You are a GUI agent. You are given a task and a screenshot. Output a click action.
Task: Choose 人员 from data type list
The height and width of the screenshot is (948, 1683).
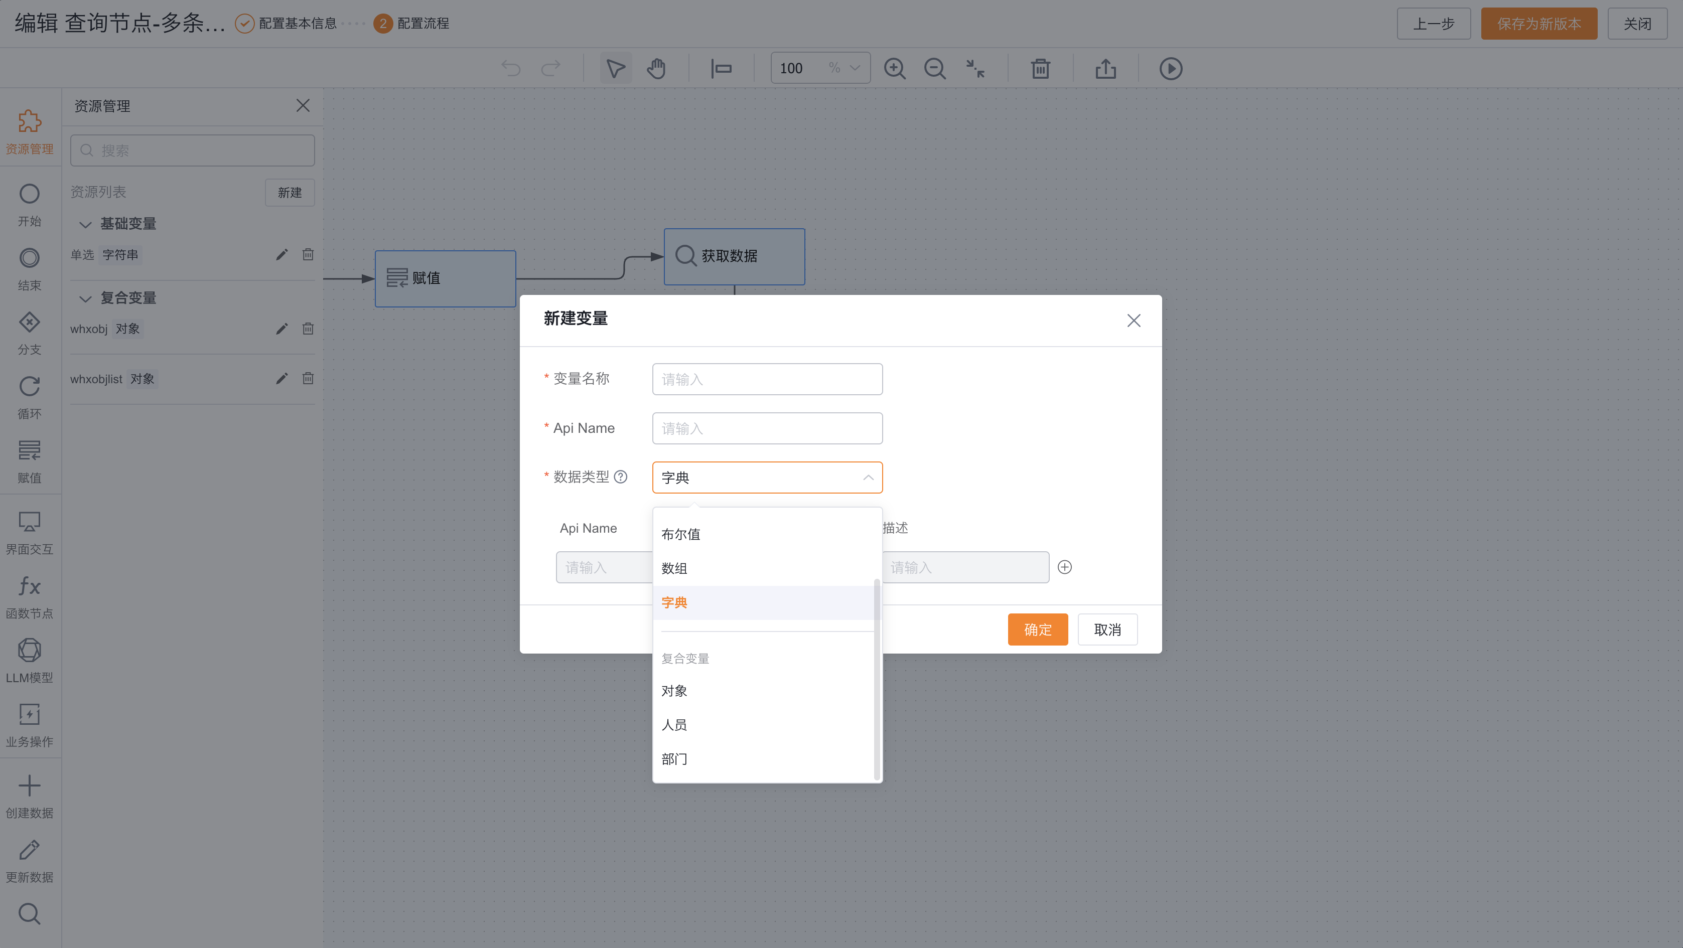pos(763,725)
